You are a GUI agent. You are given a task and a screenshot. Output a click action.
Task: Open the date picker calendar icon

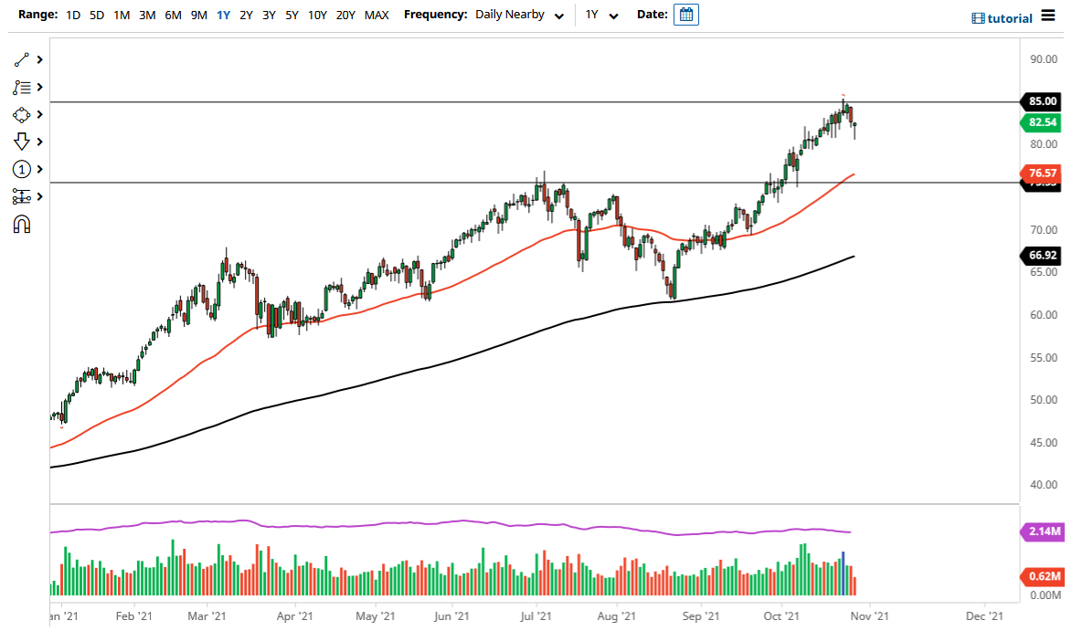click(x=685, y=14)
